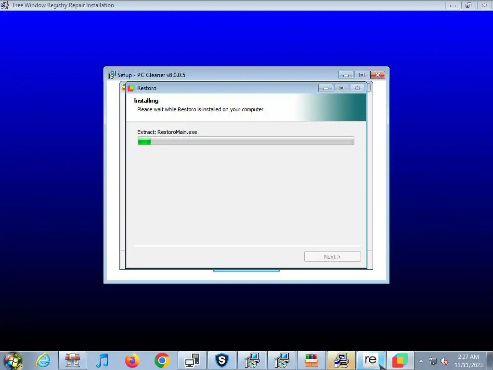The height and width of the screenshot is (370, 493).
Task: Close the Restoro installer window
Action: click(x=357, y=88)
